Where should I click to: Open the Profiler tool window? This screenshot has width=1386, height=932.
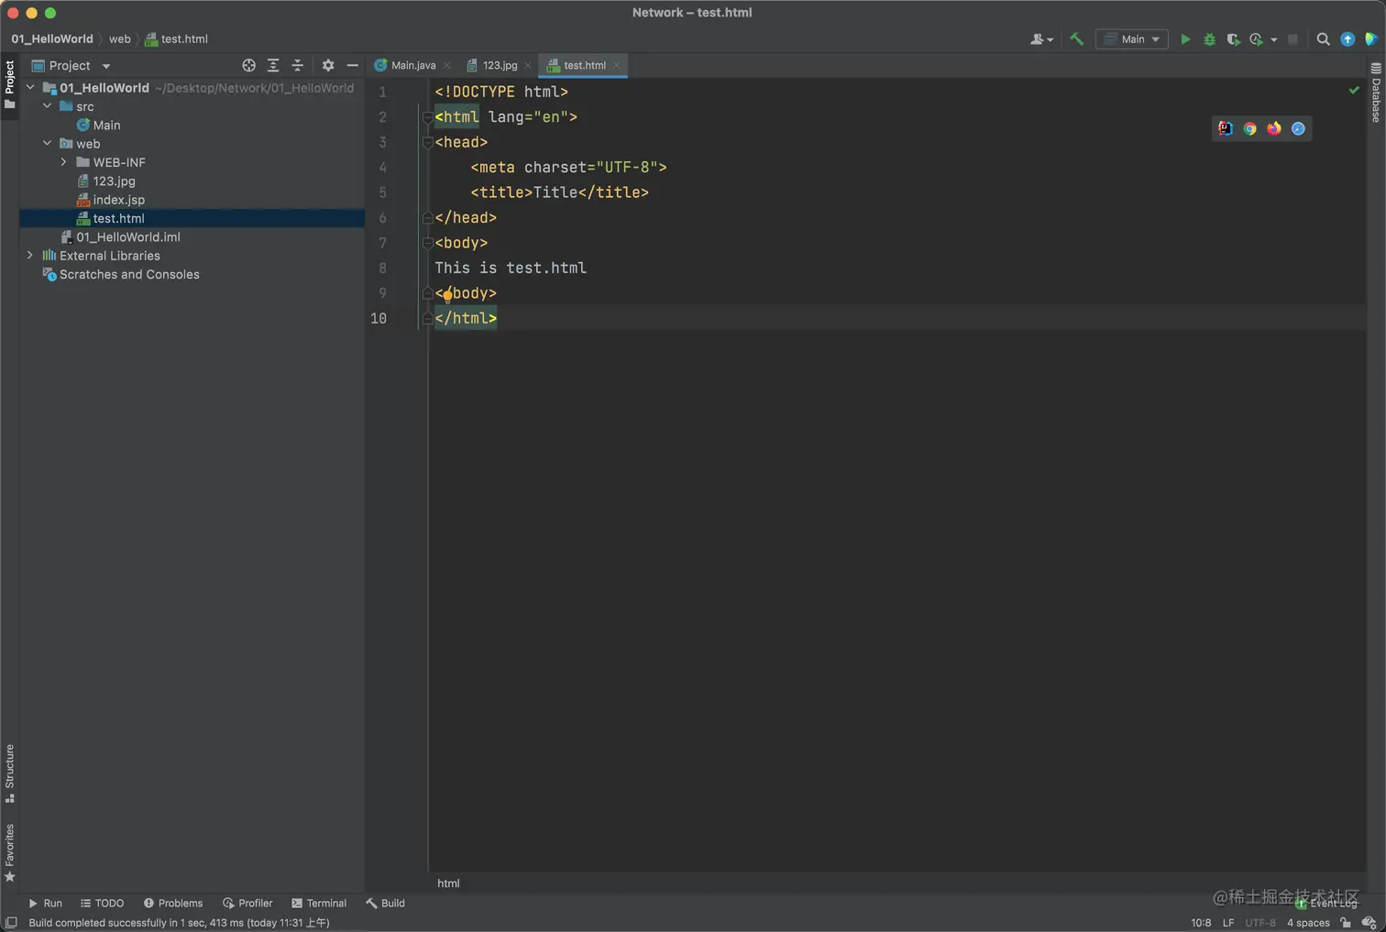247,904
